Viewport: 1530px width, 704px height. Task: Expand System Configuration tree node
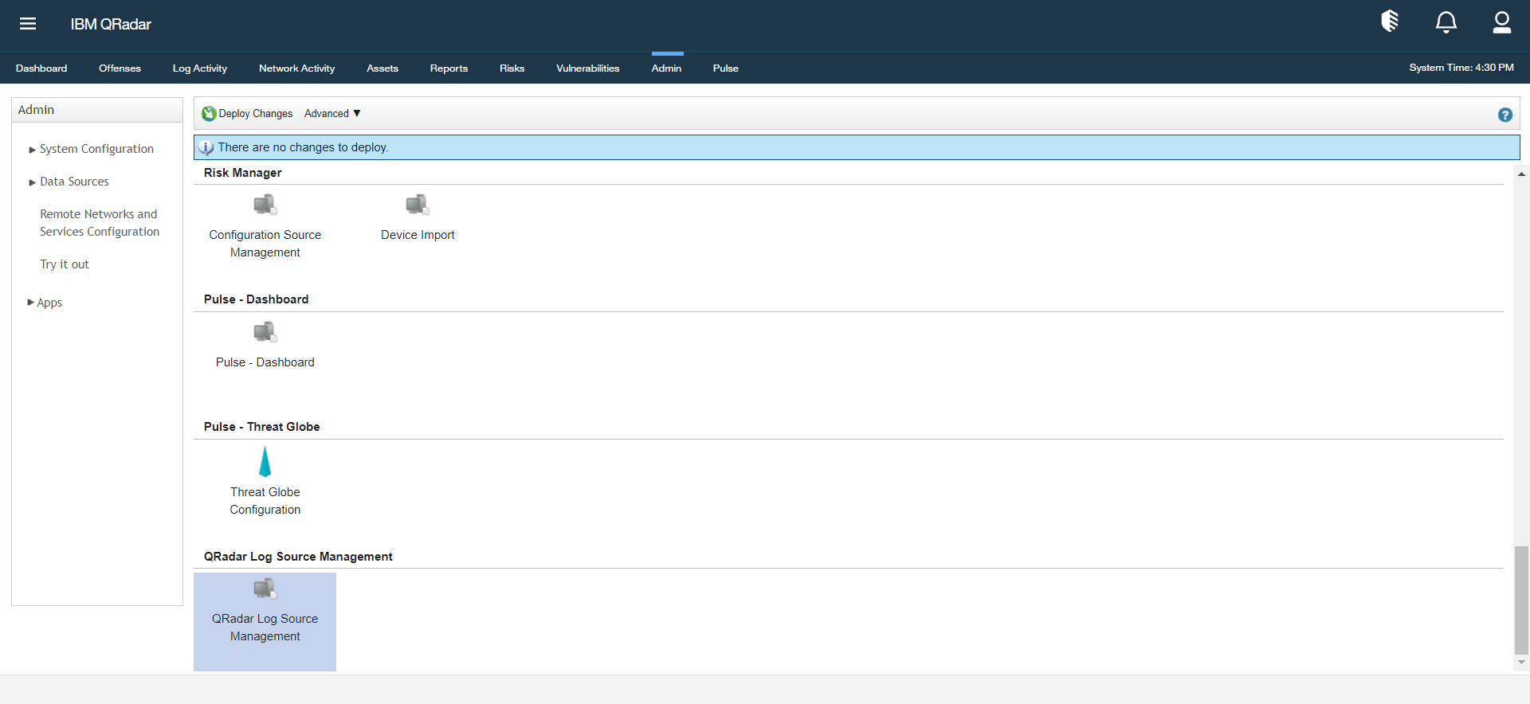tap(32, 150)
